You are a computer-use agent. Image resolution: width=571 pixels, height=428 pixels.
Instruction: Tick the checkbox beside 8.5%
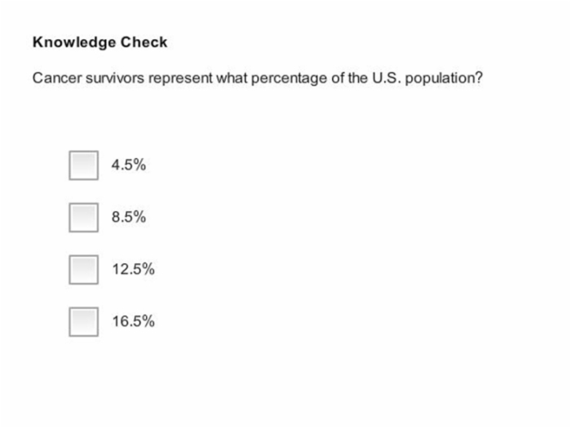pyautogui.click(x=83, y=218)
